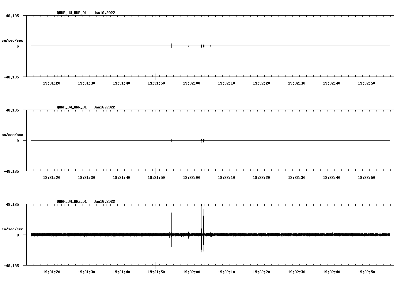Click the 19:32:40 time label under HNN plot

tap(331, 178)
